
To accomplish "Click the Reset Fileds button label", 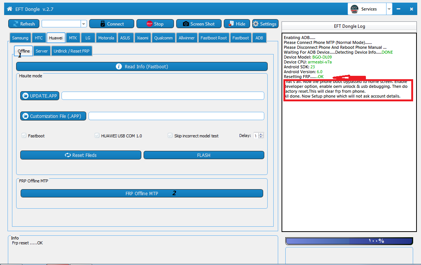I will (84, 155).
